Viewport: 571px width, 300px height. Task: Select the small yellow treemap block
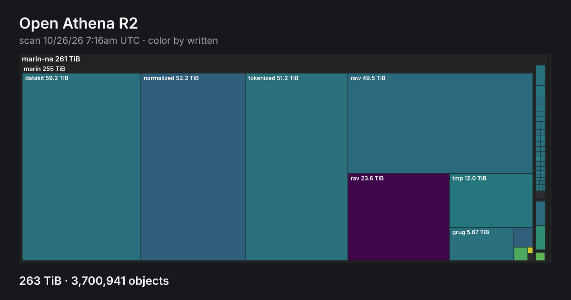[530, 250]
